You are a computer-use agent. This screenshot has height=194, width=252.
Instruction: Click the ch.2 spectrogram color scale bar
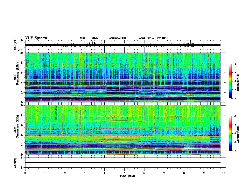(x=230, y=133)
